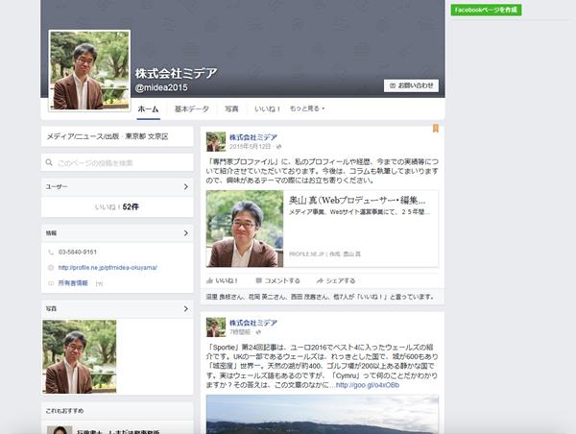Click the globe icon beside the profile link
This screenshot has width=576, height=434.
tap(51, 268)
